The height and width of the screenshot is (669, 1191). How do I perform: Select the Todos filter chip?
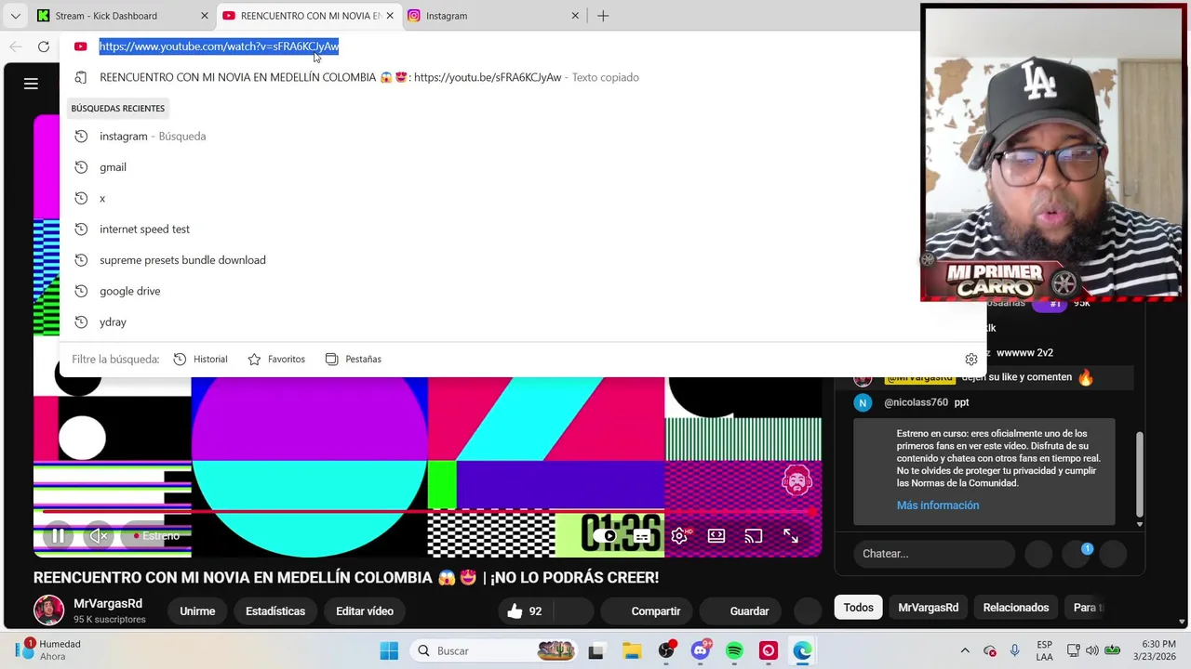click(x=858, y=608)
